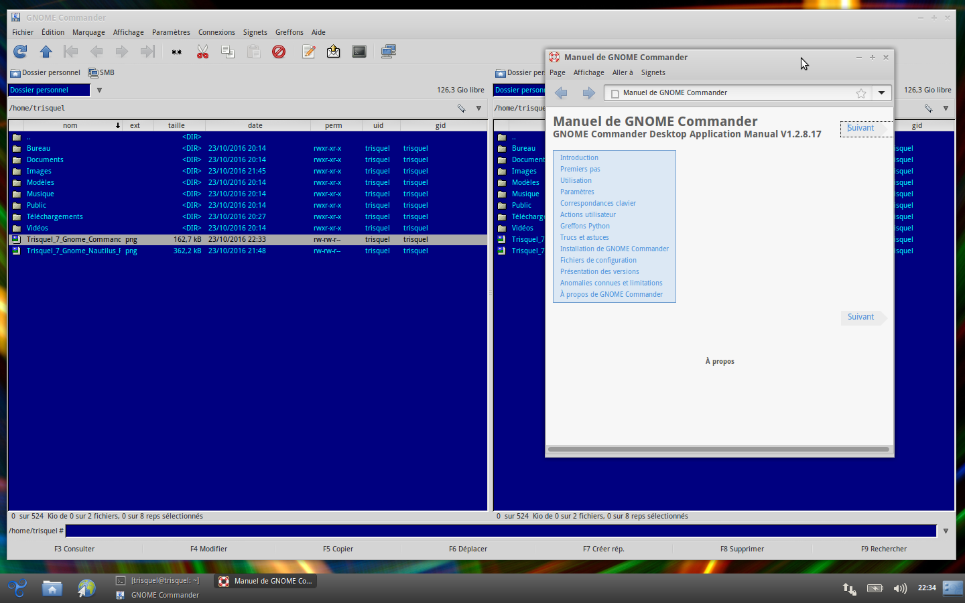The image size is (965, 603).
Task: Open the Signets menu in GNOME Commander
Action: [x=255, y=32]
